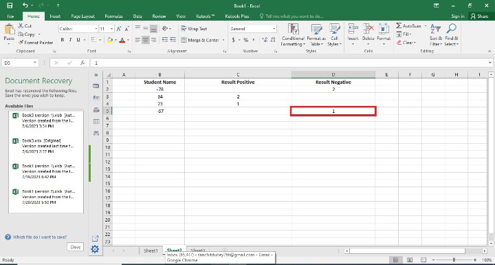Open the text orientation options
The width and height of the screenshot is (495, 265).
click(x=166, y=28)
